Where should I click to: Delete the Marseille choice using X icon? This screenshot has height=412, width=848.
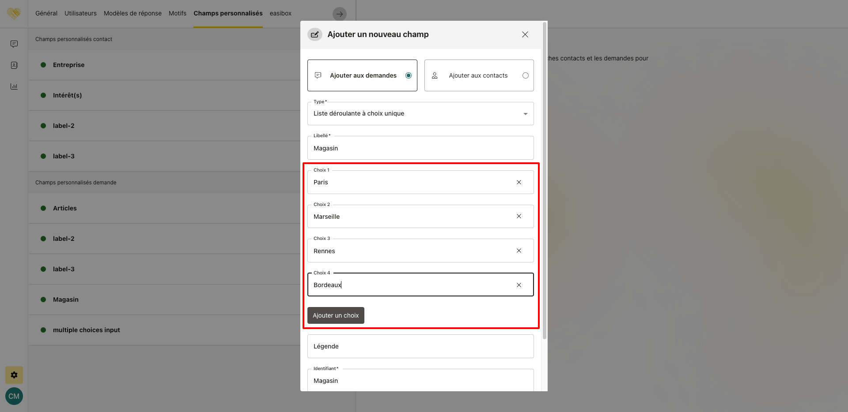pos(519,216)
